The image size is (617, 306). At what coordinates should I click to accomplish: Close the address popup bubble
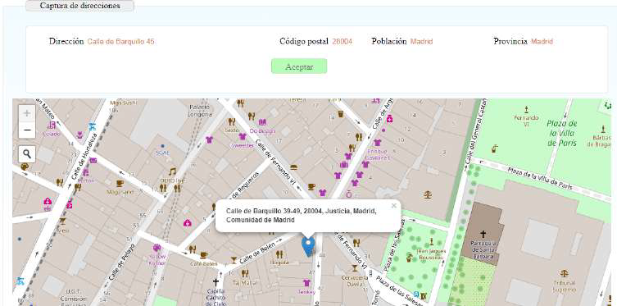pyautogui.click(x=393, y=206)
